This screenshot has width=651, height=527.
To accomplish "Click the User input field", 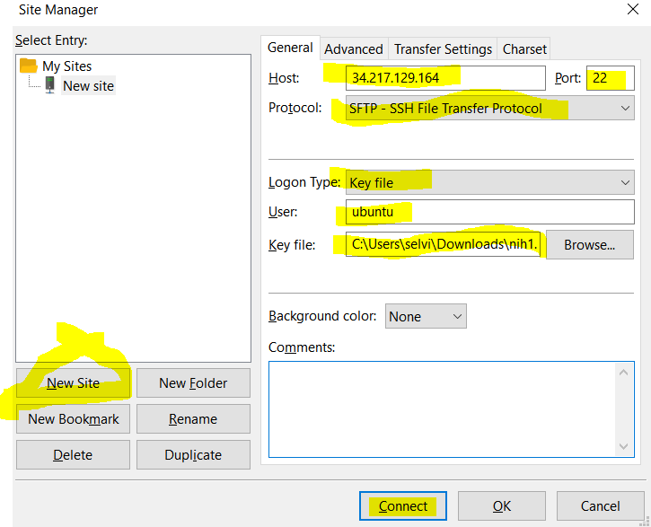I will click(490, 212).
